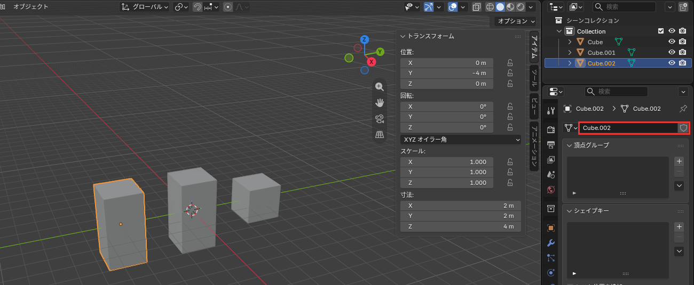The width and height of the screenshot is (694, 285).
Task: Open the XYZ オイラー角 rotation mode dropdown
Action: pyautogui.click(x=460, y=140)
